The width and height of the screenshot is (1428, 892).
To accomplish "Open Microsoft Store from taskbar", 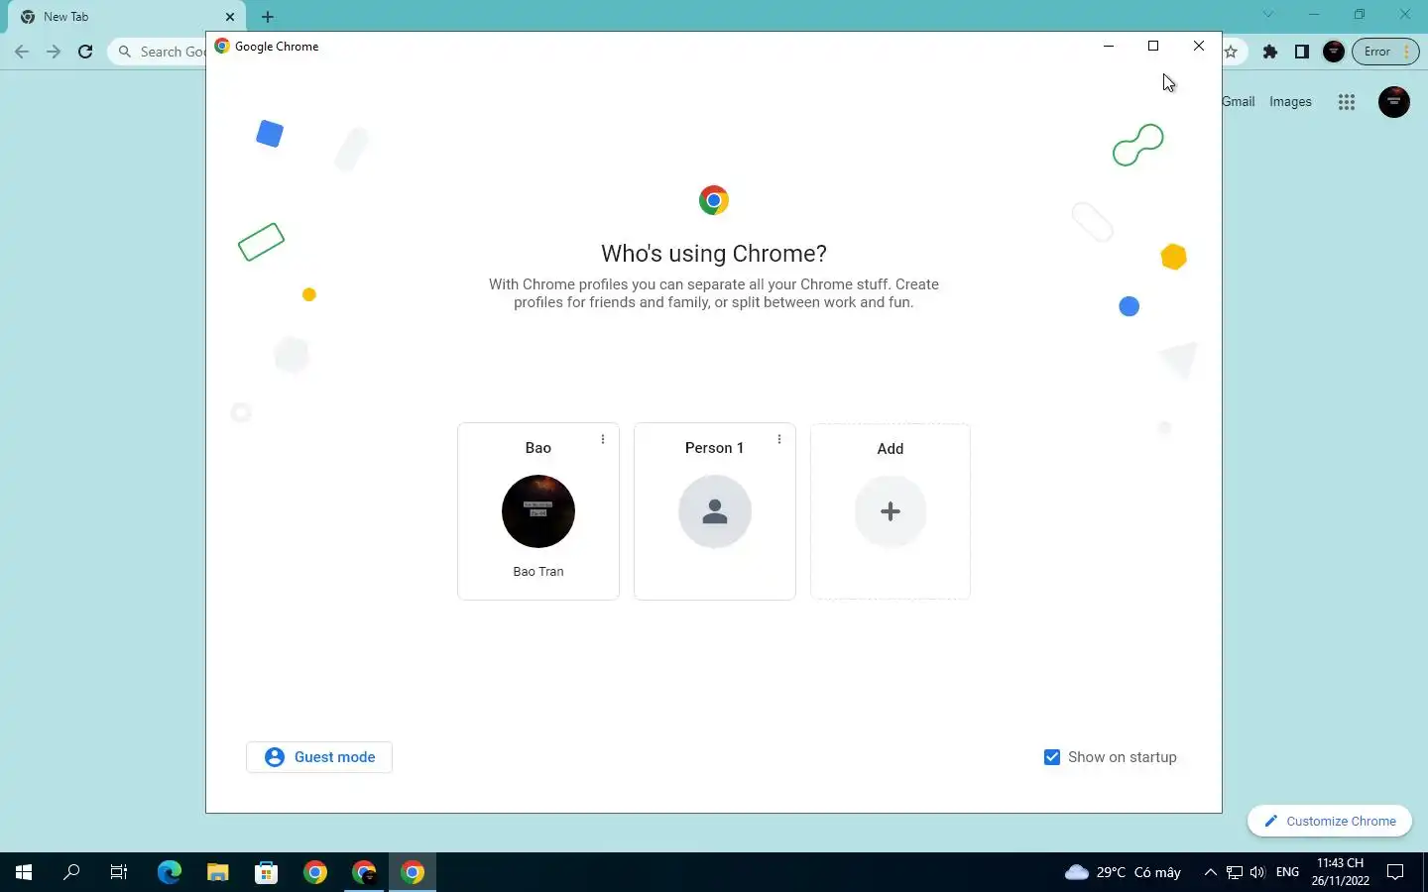I will (266, 872).
